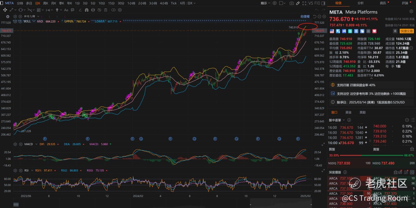This screenshot has width=416, height=208.
Task: Enter fullscreen chart mode
Action: [304, 3]
